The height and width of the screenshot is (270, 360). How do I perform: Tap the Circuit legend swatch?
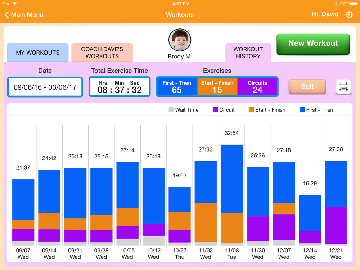click(215, 109)
